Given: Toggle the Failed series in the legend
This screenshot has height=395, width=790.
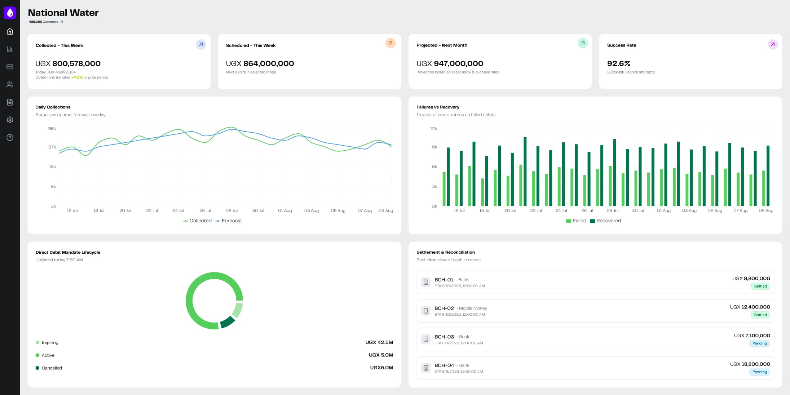Looking at the screenshot, I should pyautogui.click(x=577, y=220).
